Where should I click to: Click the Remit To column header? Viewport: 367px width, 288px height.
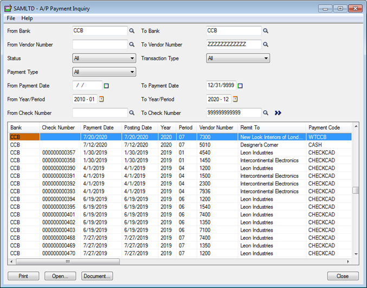272,127
